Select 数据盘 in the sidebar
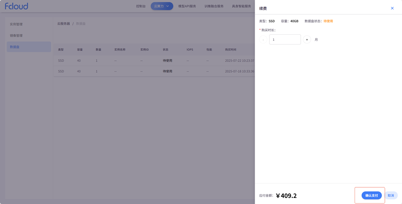This screenshot has width=402, height=204. coord(15,47)
